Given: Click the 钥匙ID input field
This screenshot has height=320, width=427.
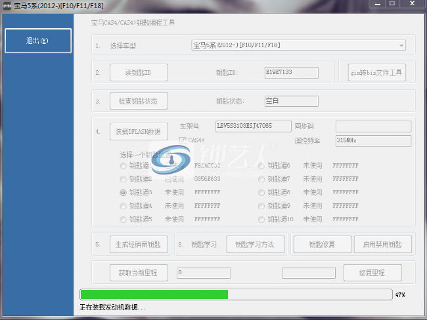Looking at the screenshot, I should point(292,73).
